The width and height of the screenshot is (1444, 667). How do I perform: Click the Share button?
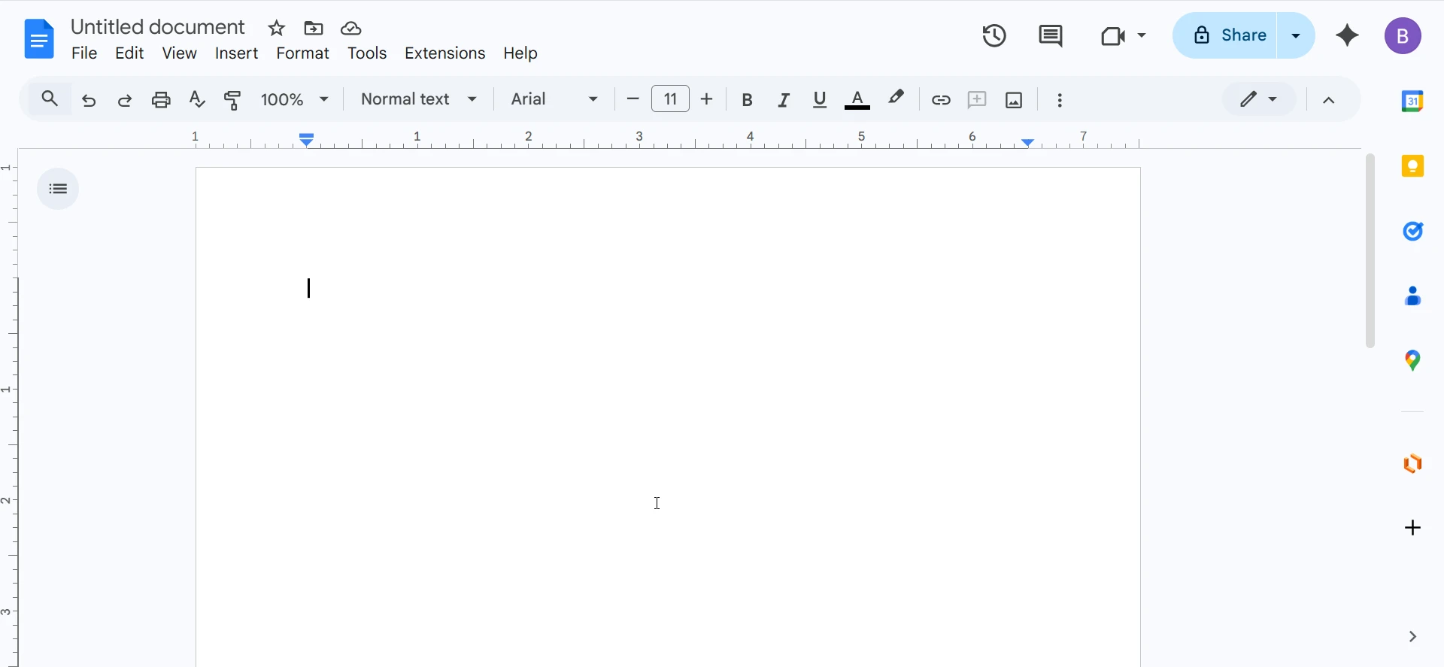(x=1226, y=35)
